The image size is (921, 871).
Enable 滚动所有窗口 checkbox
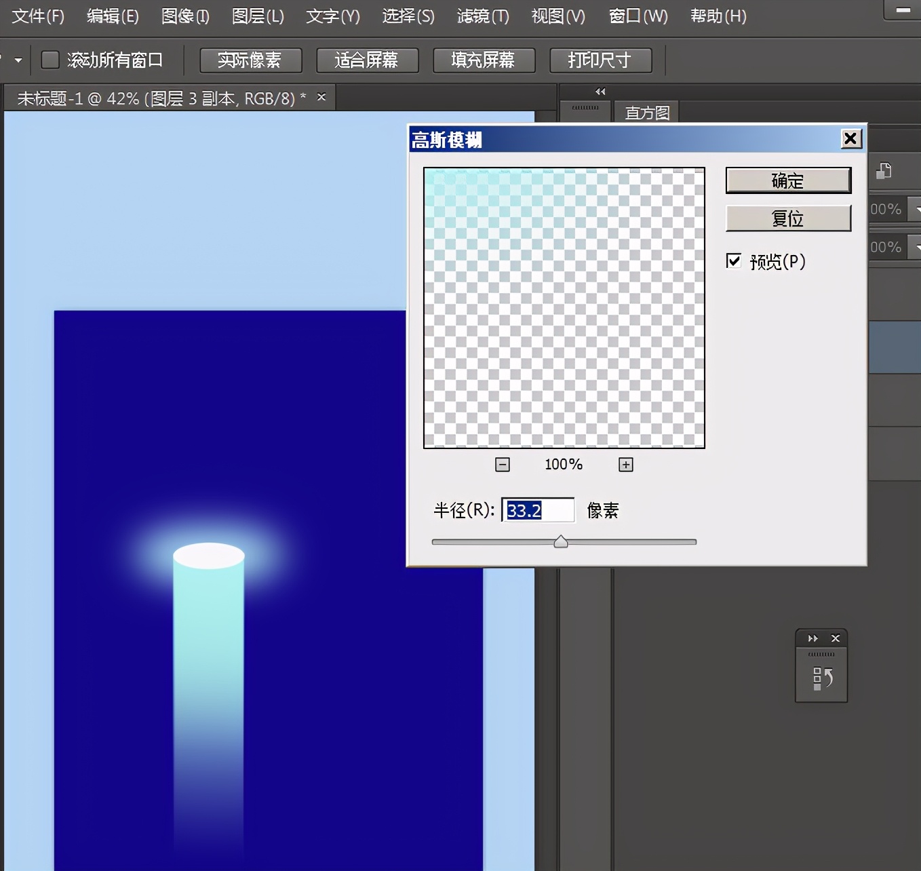[50, 60]
